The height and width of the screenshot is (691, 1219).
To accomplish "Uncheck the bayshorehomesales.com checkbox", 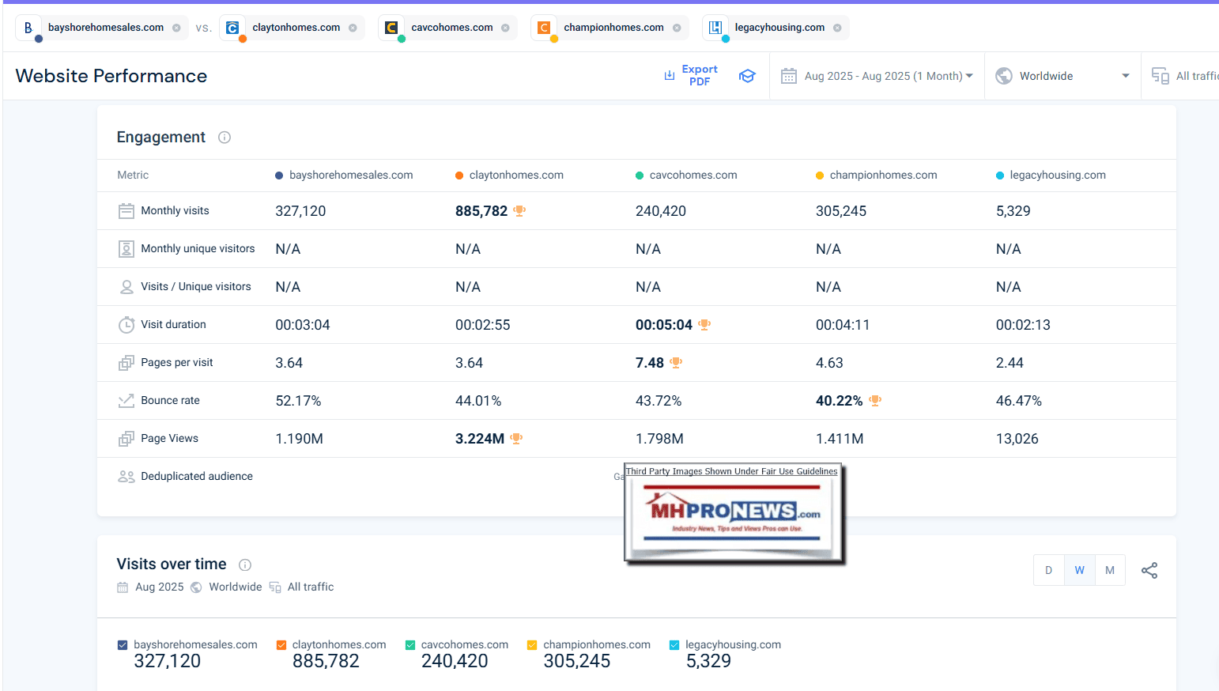I will coord(123,645).
